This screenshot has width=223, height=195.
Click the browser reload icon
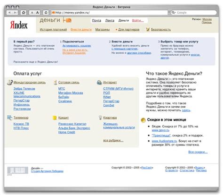[x=46, y=13]
